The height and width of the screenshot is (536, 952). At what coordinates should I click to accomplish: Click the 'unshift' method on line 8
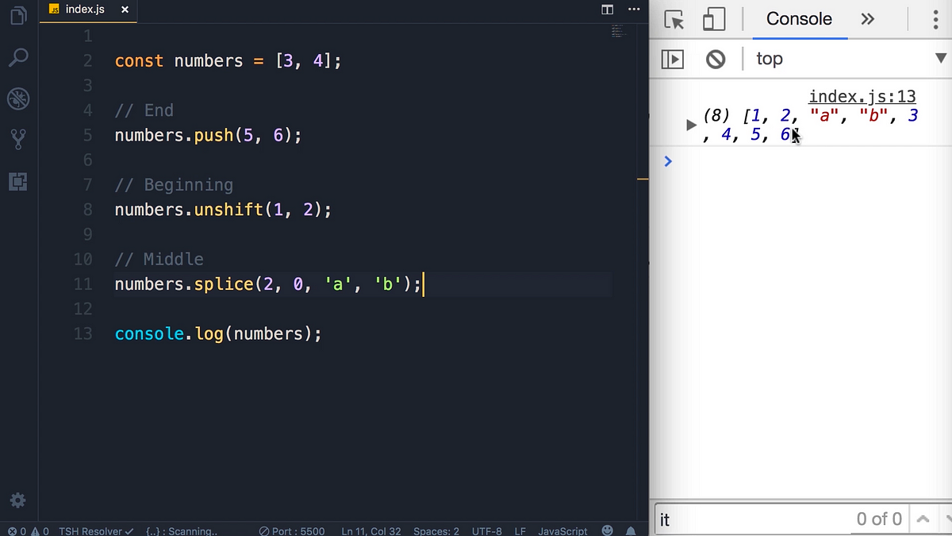pos(229,210)
